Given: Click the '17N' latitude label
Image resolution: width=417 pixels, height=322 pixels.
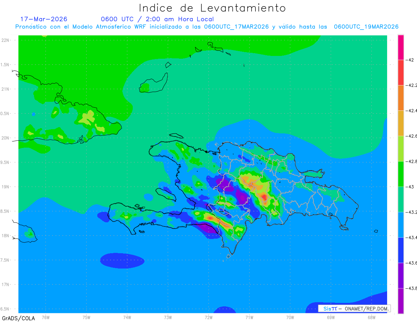Looking at the screenshot, I should (x=6, y=284).
